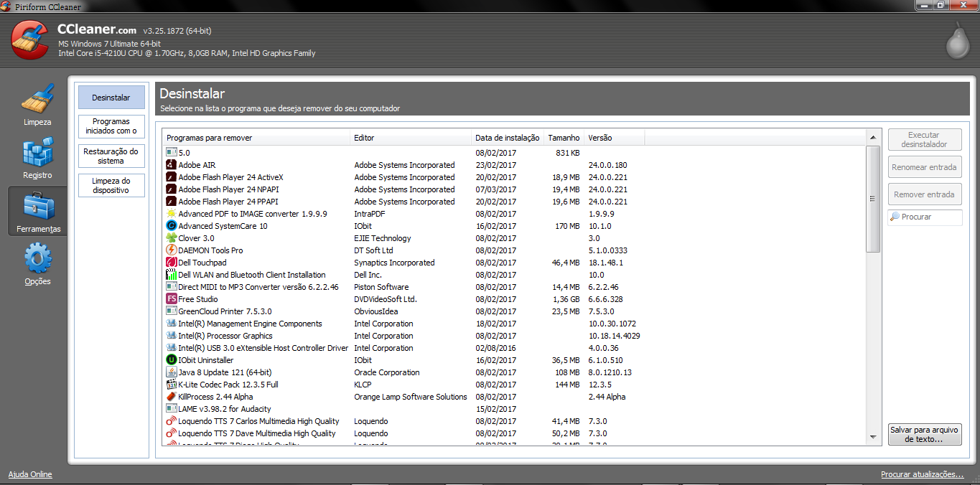The width and height of the screenshot is (980, 485).
Task: Select LAME v3.98.2 for Audacity row
Action: [x=513, y=409]
